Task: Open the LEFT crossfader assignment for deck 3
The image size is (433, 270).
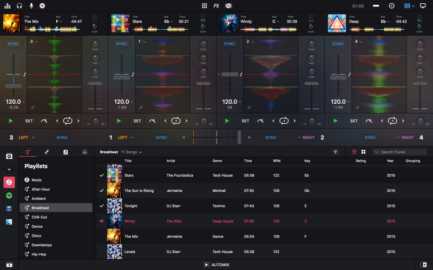Action: point(27,138)
